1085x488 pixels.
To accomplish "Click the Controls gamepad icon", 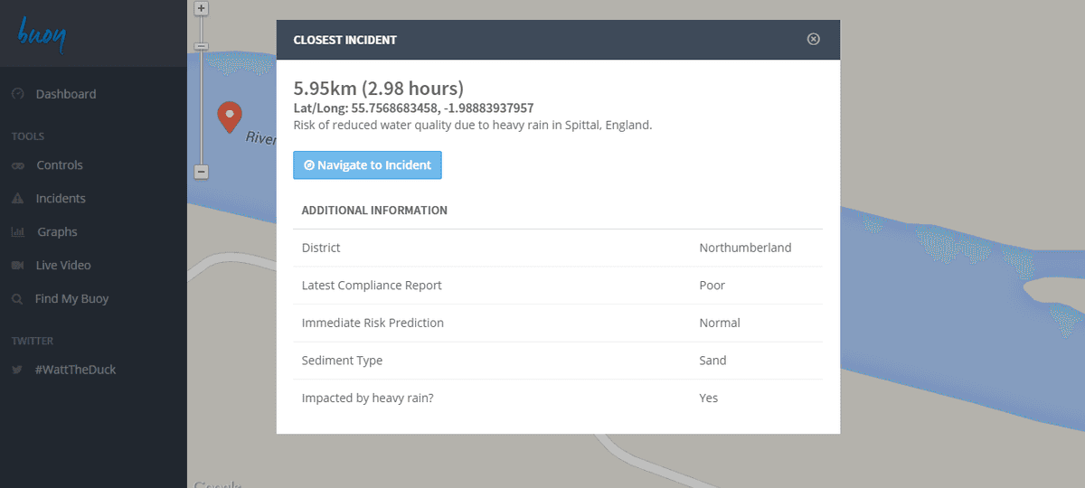I will click(18, 166).
